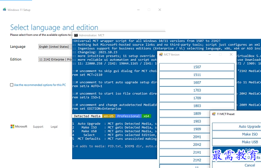Minimize the MCT Version window

click(x=210, y=54)
